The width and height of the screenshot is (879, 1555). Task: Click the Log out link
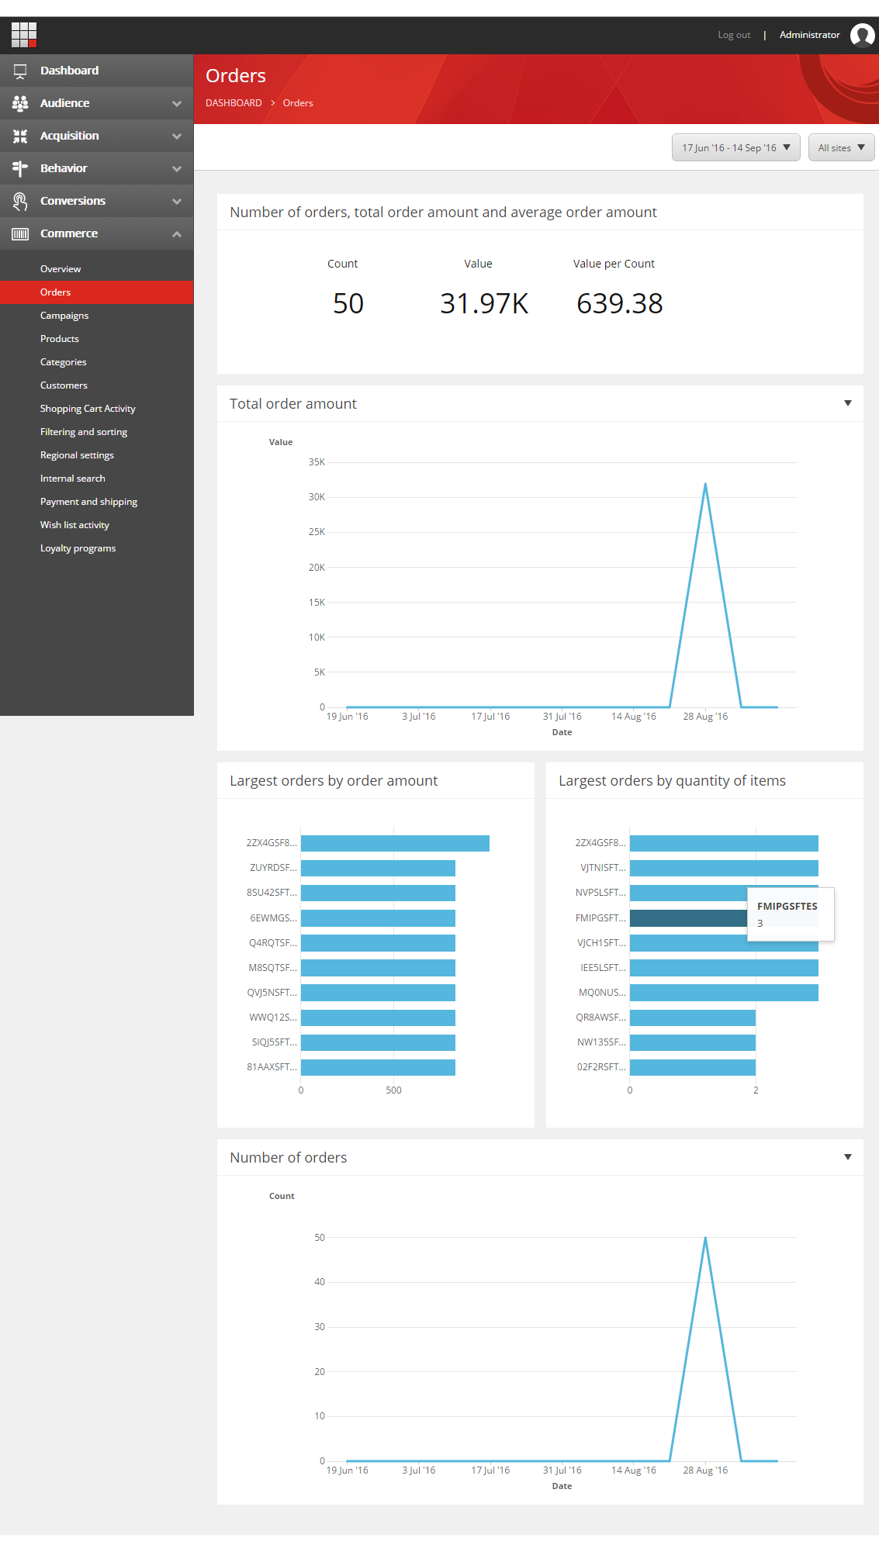tap(734, 35)
